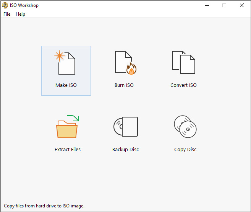Open the Extract Files tool
This screenshot has width=251, height=212.
click(x=67, y=134)
